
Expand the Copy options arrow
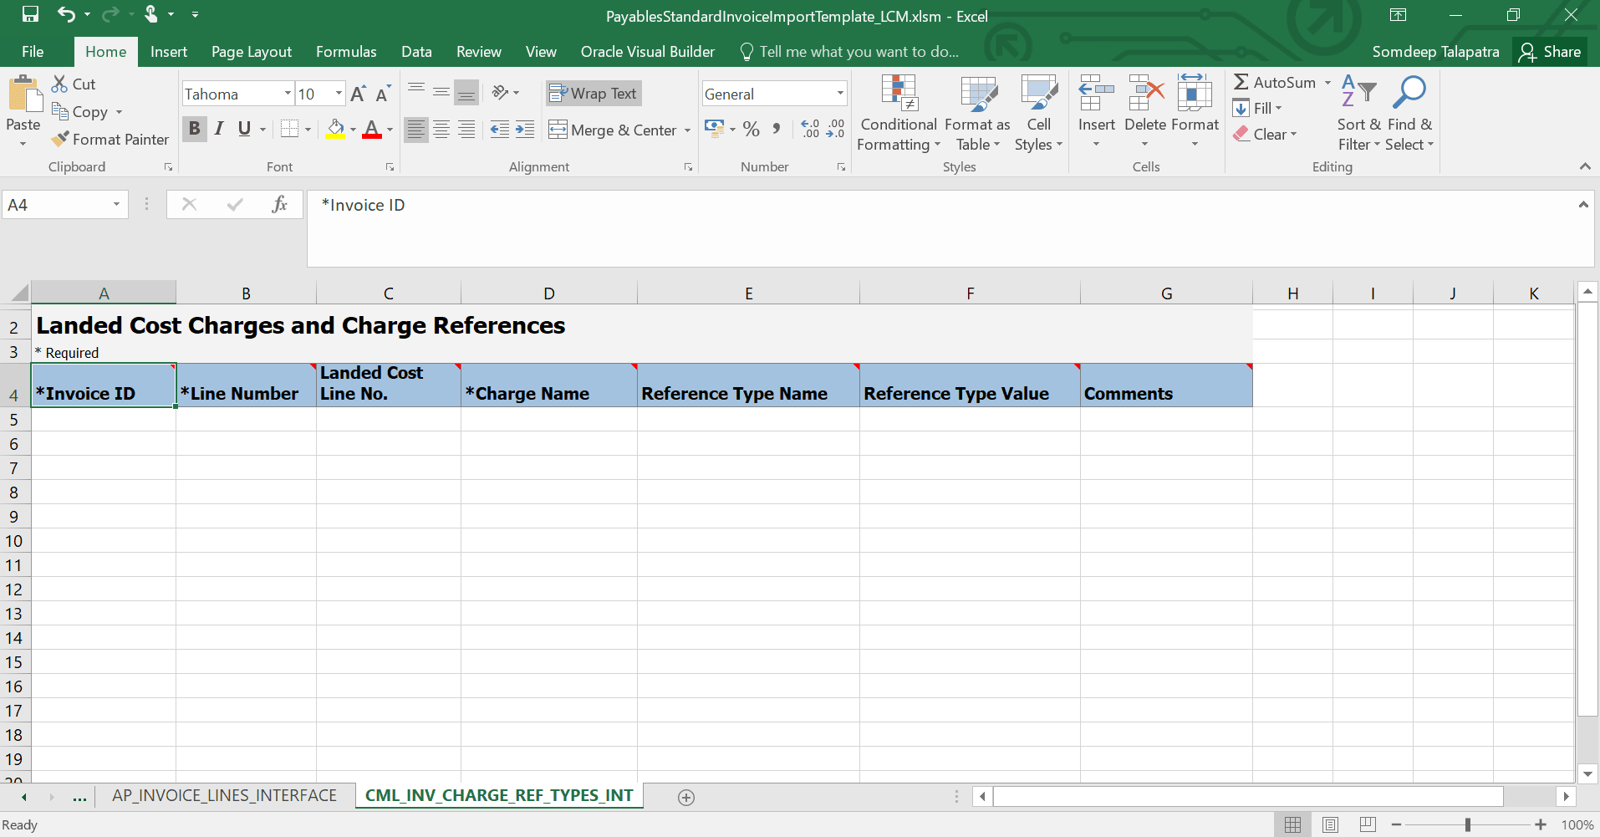click(x=119, y=111)
